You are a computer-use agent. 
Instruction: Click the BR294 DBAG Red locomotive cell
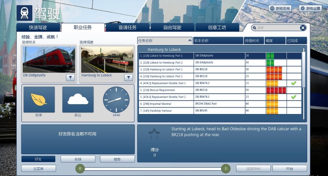point(219,104)
